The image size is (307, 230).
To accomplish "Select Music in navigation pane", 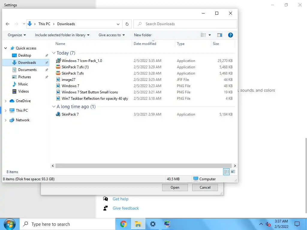I will click(23, 84).
